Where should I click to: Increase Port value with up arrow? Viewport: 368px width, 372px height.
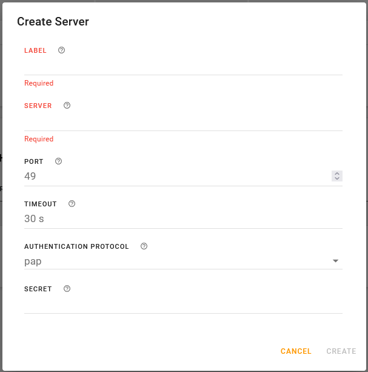click(337, 174)
